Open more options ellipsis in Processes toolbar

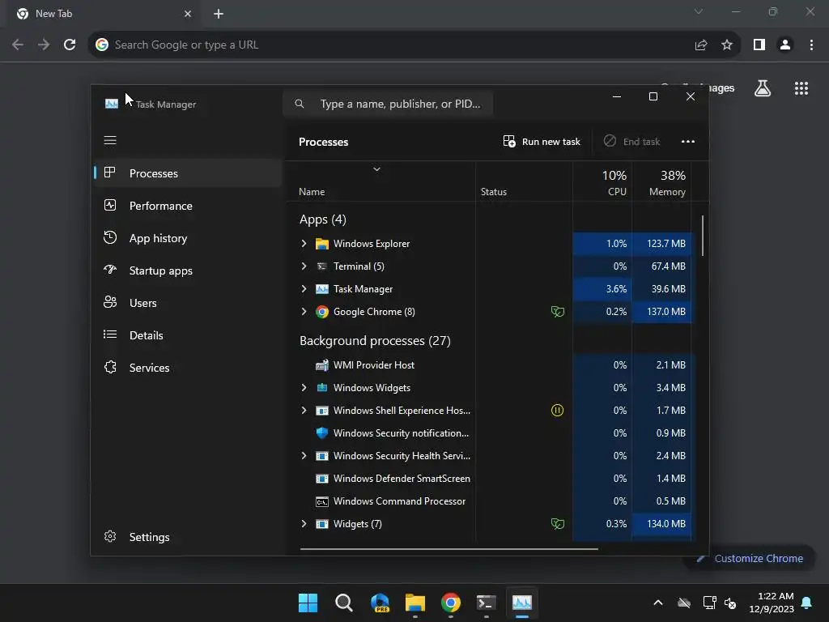tap(688, 141)
